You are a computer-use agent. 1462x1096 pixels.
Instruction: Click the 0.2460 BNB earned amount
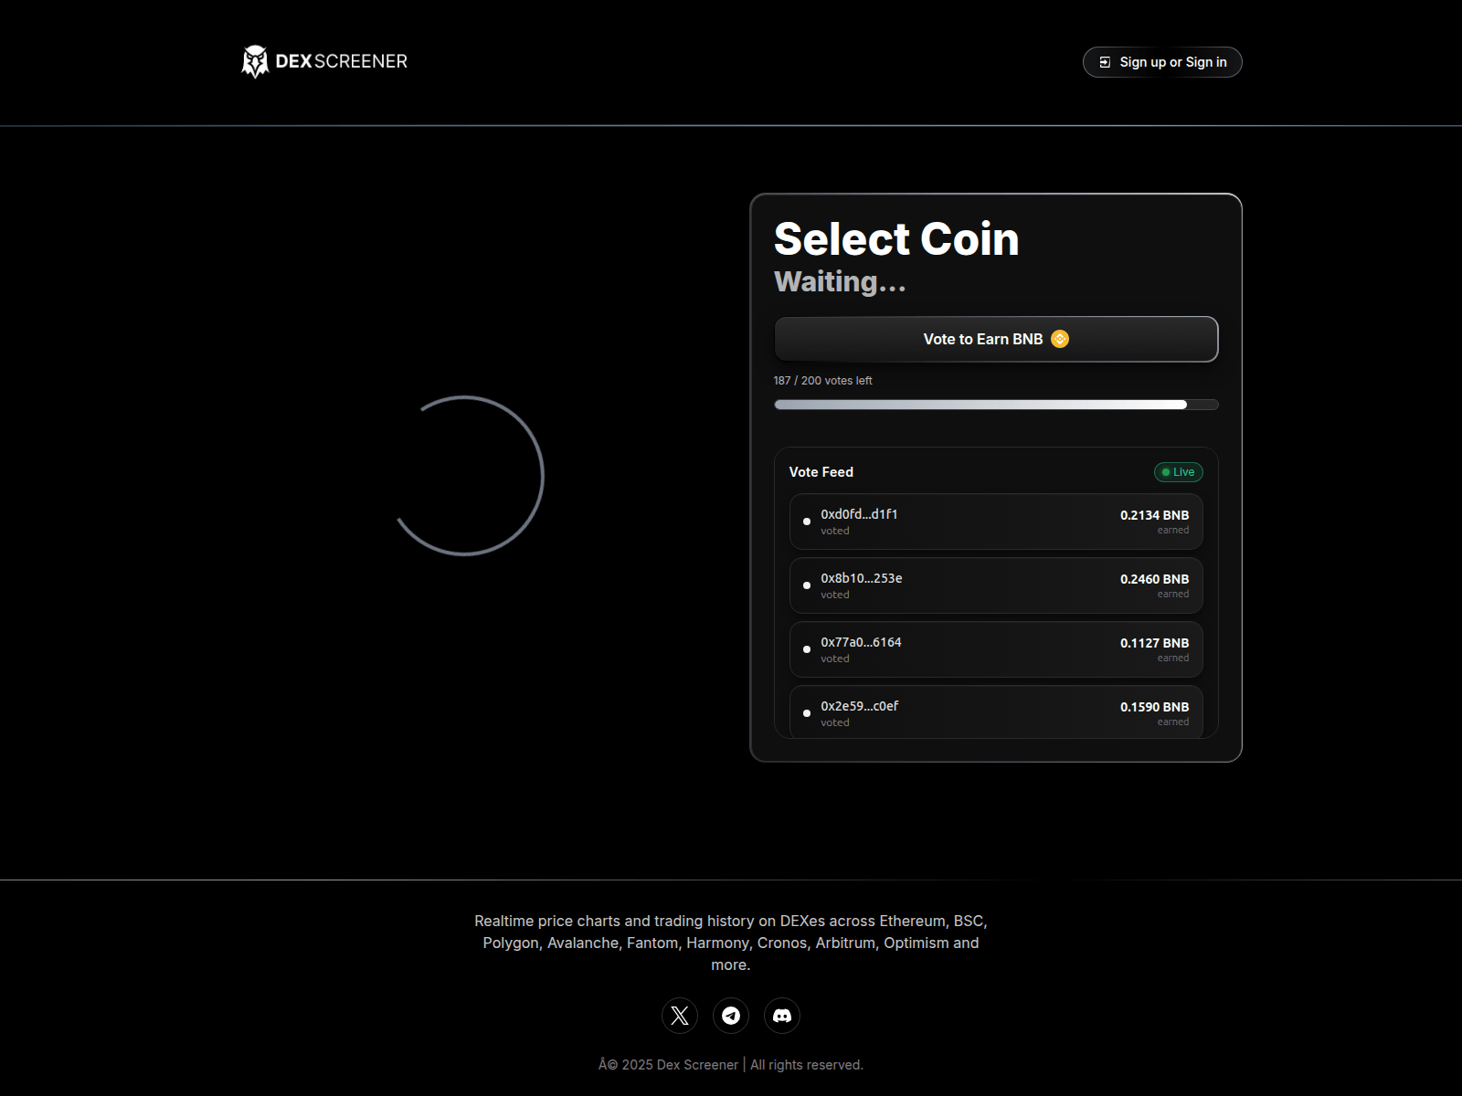(x=1155, y=579)
